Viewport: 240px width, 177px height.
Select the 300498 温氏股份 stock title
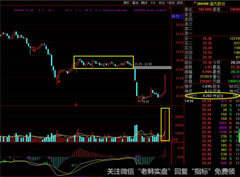pyautogui.click(x=211, y=4)
